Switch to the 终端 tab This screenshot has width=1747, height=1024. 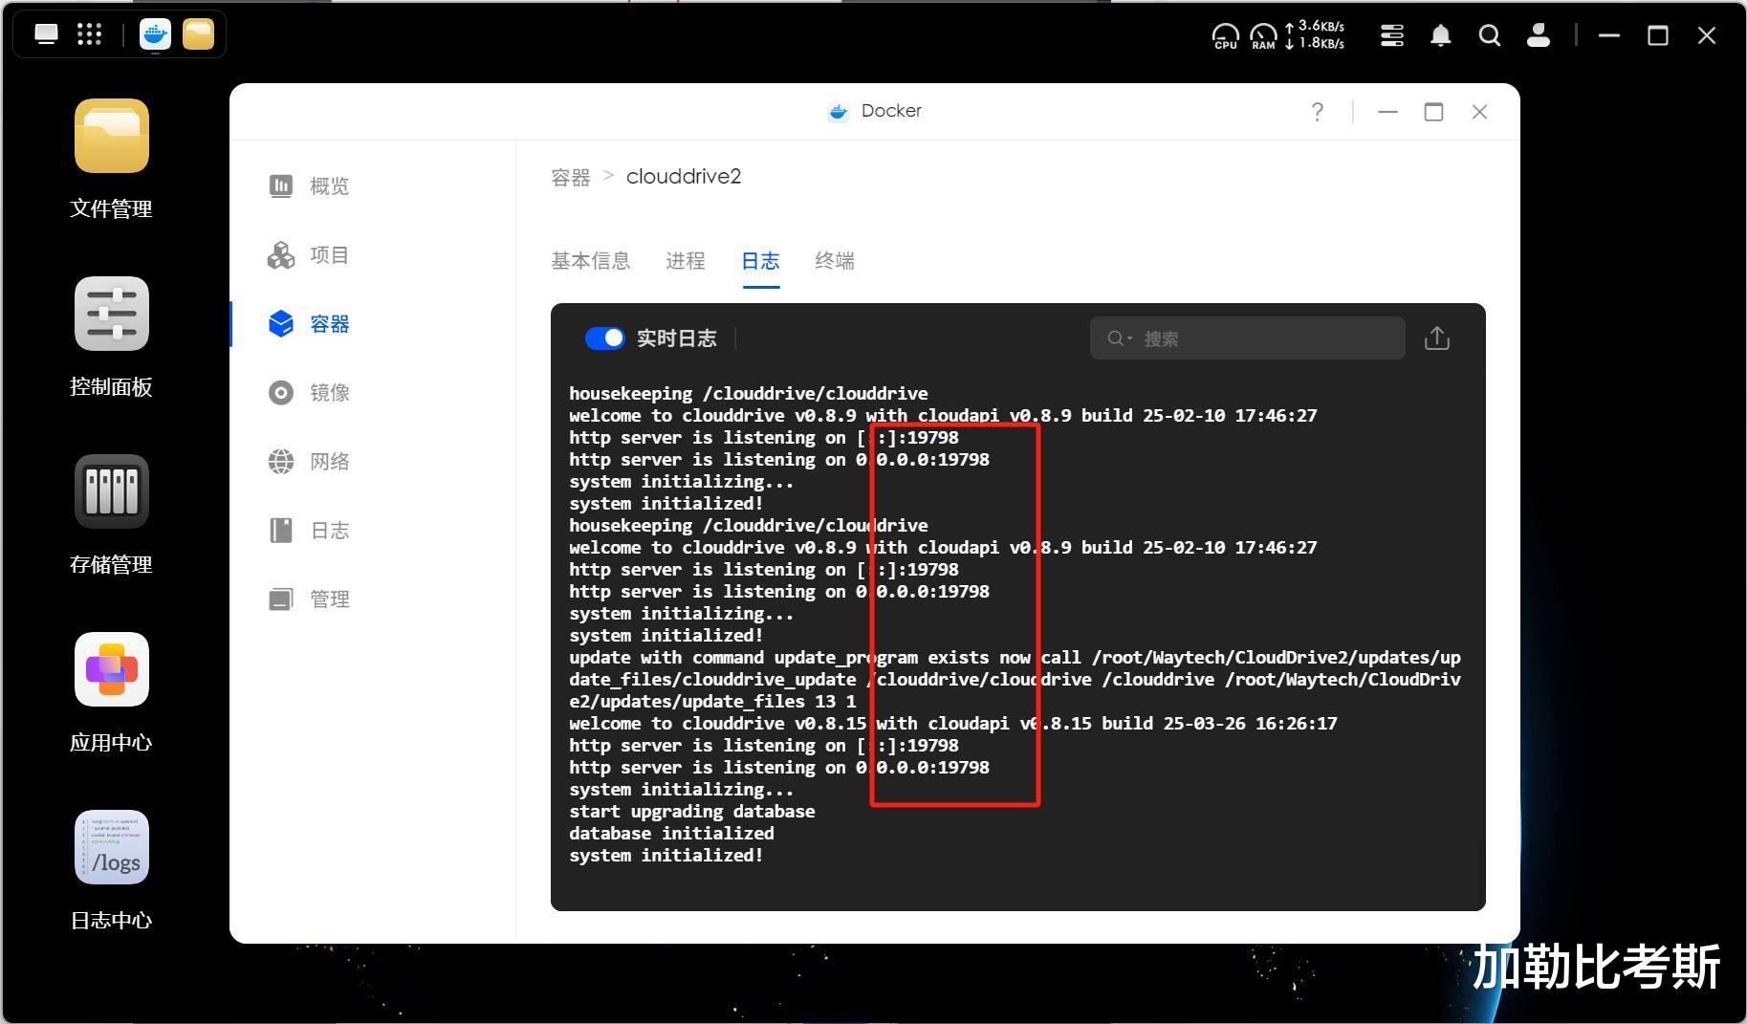[x=835, y=261]
